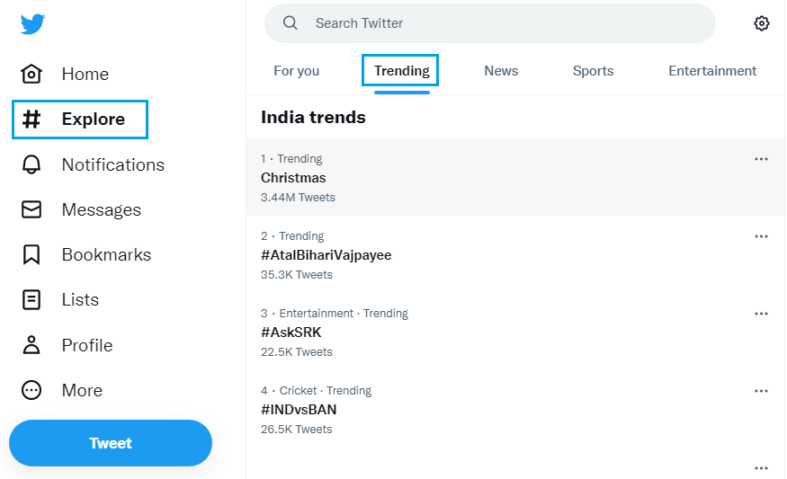Select the News tab
The image size is (787, 479).
click(501, 71)
